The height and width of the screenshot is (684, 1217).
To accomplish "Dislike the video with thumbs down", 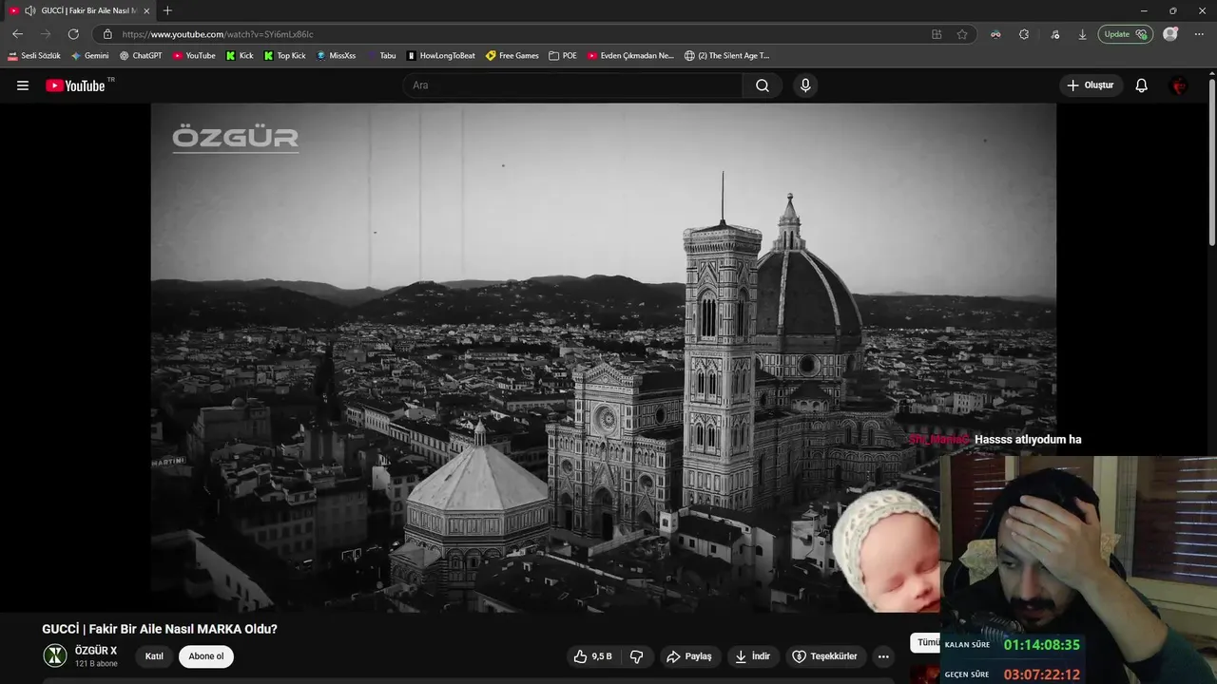I will point(637,656).
